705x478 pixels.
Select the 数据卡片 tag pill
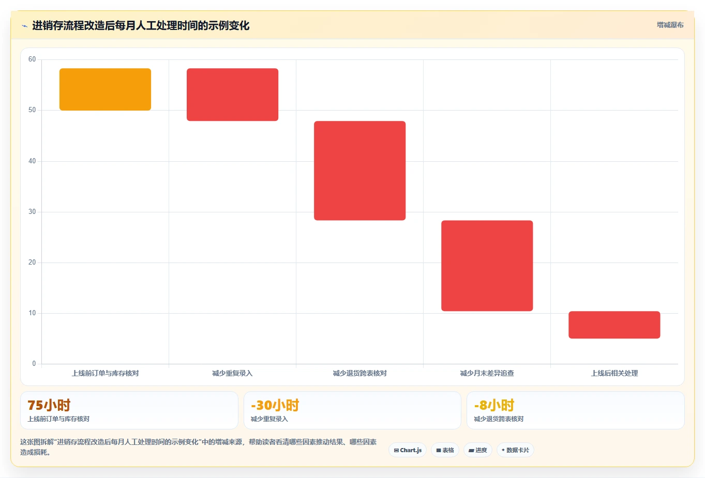click(515, 450)
